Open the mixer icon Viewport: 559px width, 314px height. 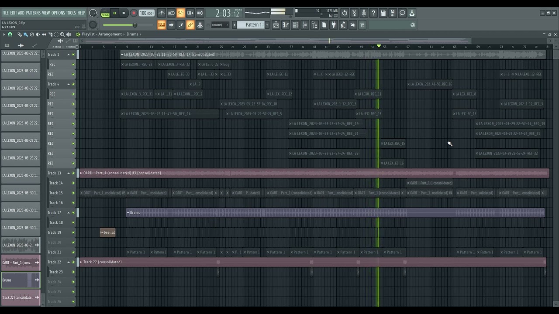[305, 25]
